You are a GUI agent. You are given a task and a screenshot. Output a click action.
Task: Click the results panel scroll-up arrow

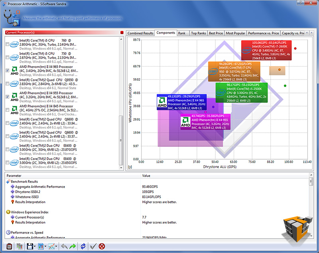coord(311,175)
